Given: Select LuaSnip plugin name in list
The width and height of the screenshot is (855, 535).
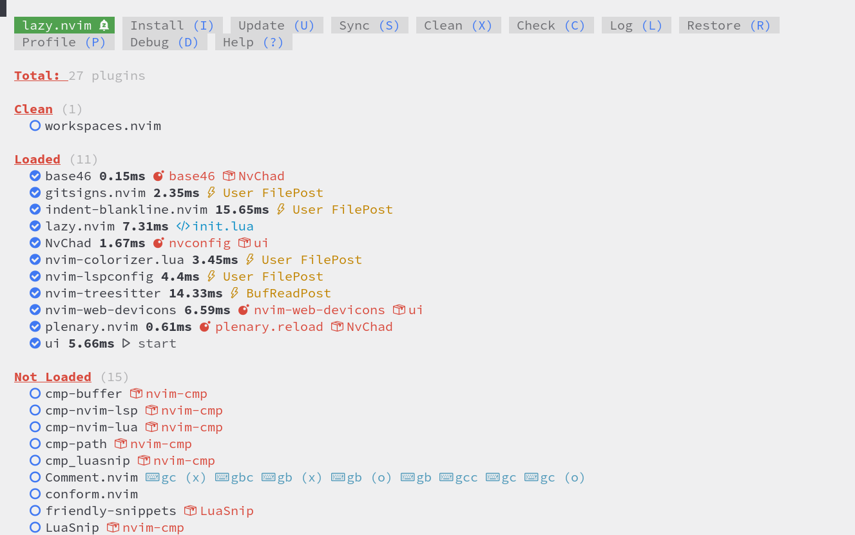Looking at the screenshot, I should (x=72, y=527).
